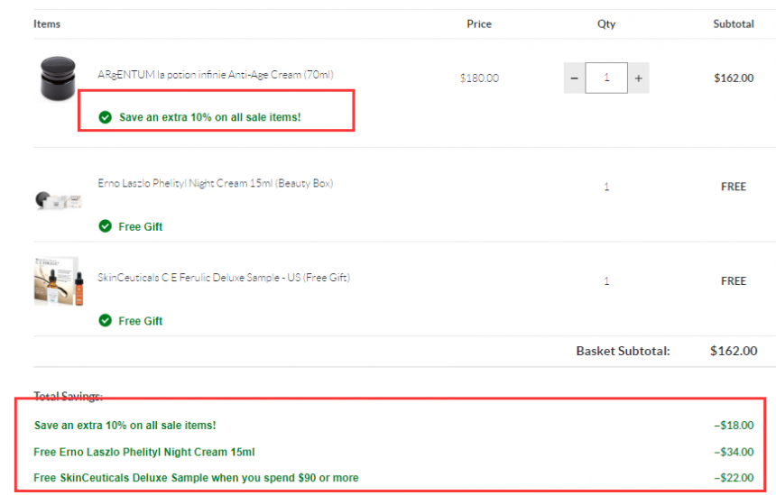Viewport: 776px width, 495px height.
Task: Click Free SkinCeuticals Deluxe Sample savings line
Action: (196, 477)
